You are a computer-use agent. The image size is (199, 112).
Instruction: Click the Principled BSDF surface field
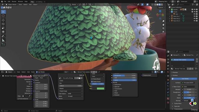tap(188, 83)
